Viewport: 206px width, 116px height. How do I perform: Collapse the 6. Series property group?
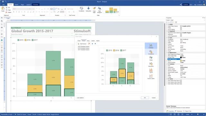[167, 79]
